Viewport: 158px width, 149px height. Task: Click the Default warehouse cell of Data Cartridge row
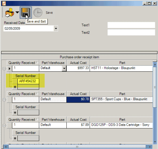(x=53, y=125)
